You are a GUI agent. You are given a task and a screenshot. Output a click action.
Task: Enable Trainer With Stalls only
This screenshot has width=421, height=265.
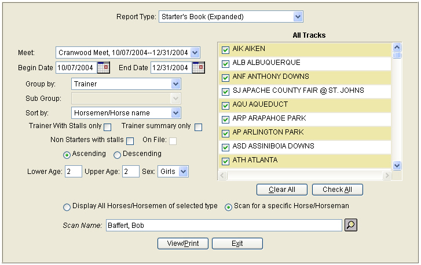(107, 127)
